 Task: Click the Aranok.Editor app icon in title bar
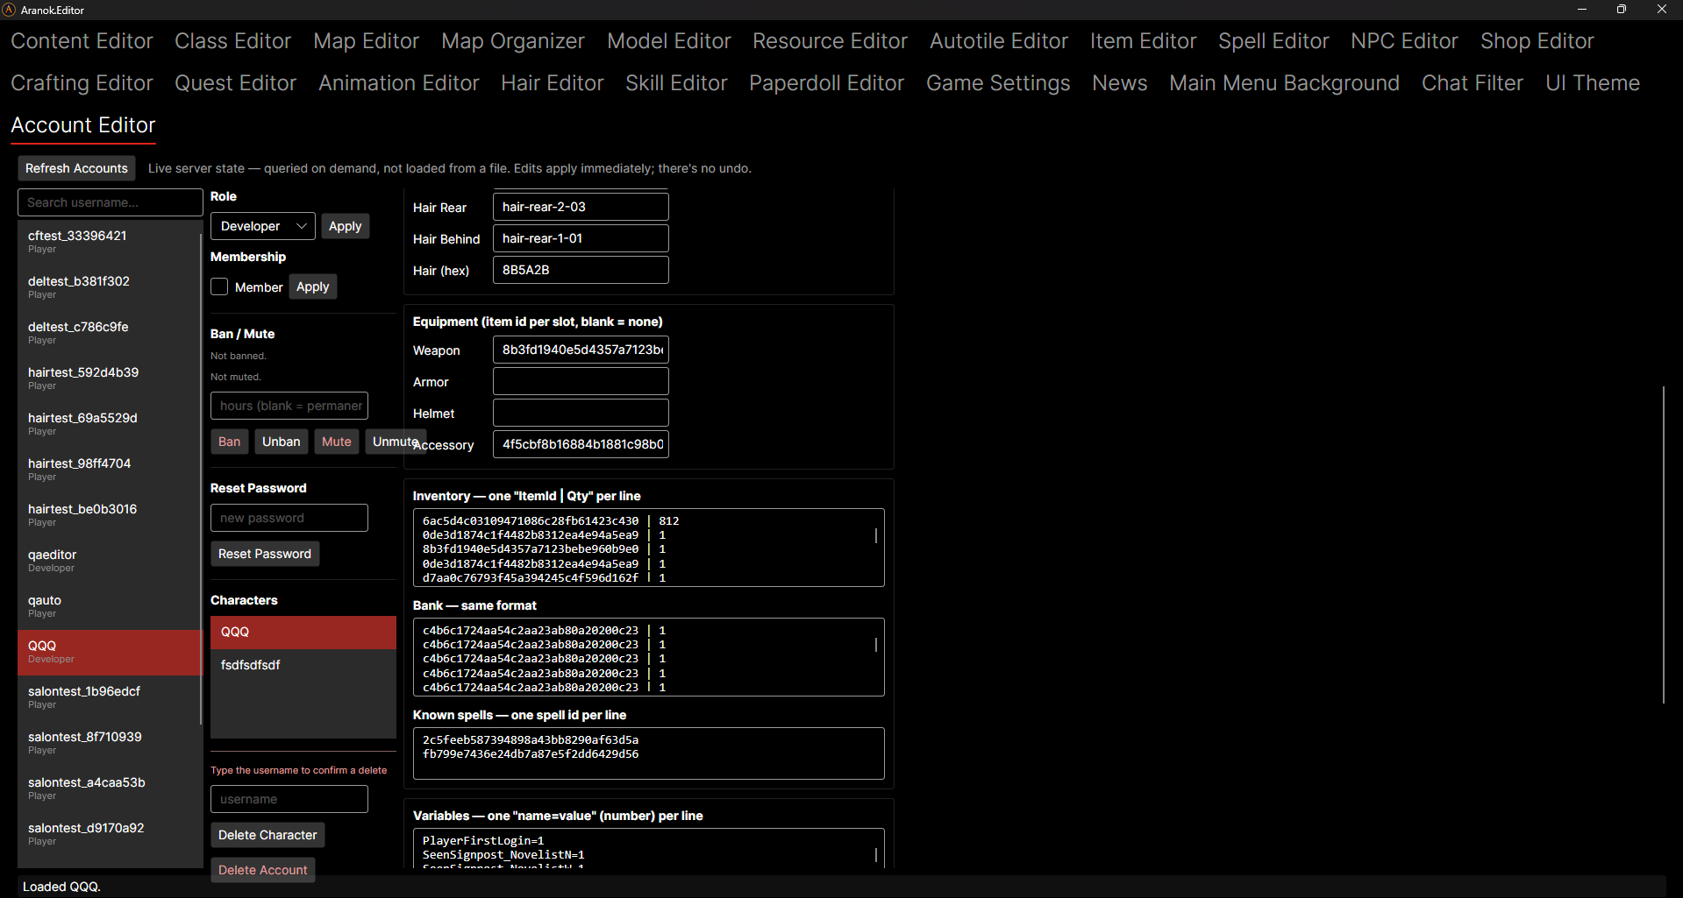(9, 10)
